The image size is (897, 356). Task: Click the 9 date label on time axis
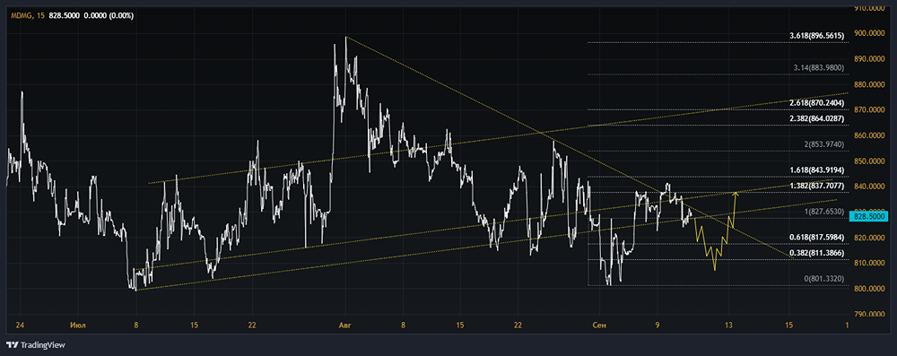pos(658,326)
